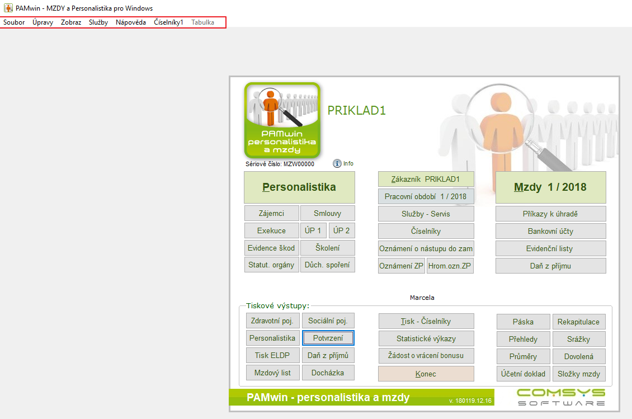Open Evidenční listy

(x=550, y=248)
